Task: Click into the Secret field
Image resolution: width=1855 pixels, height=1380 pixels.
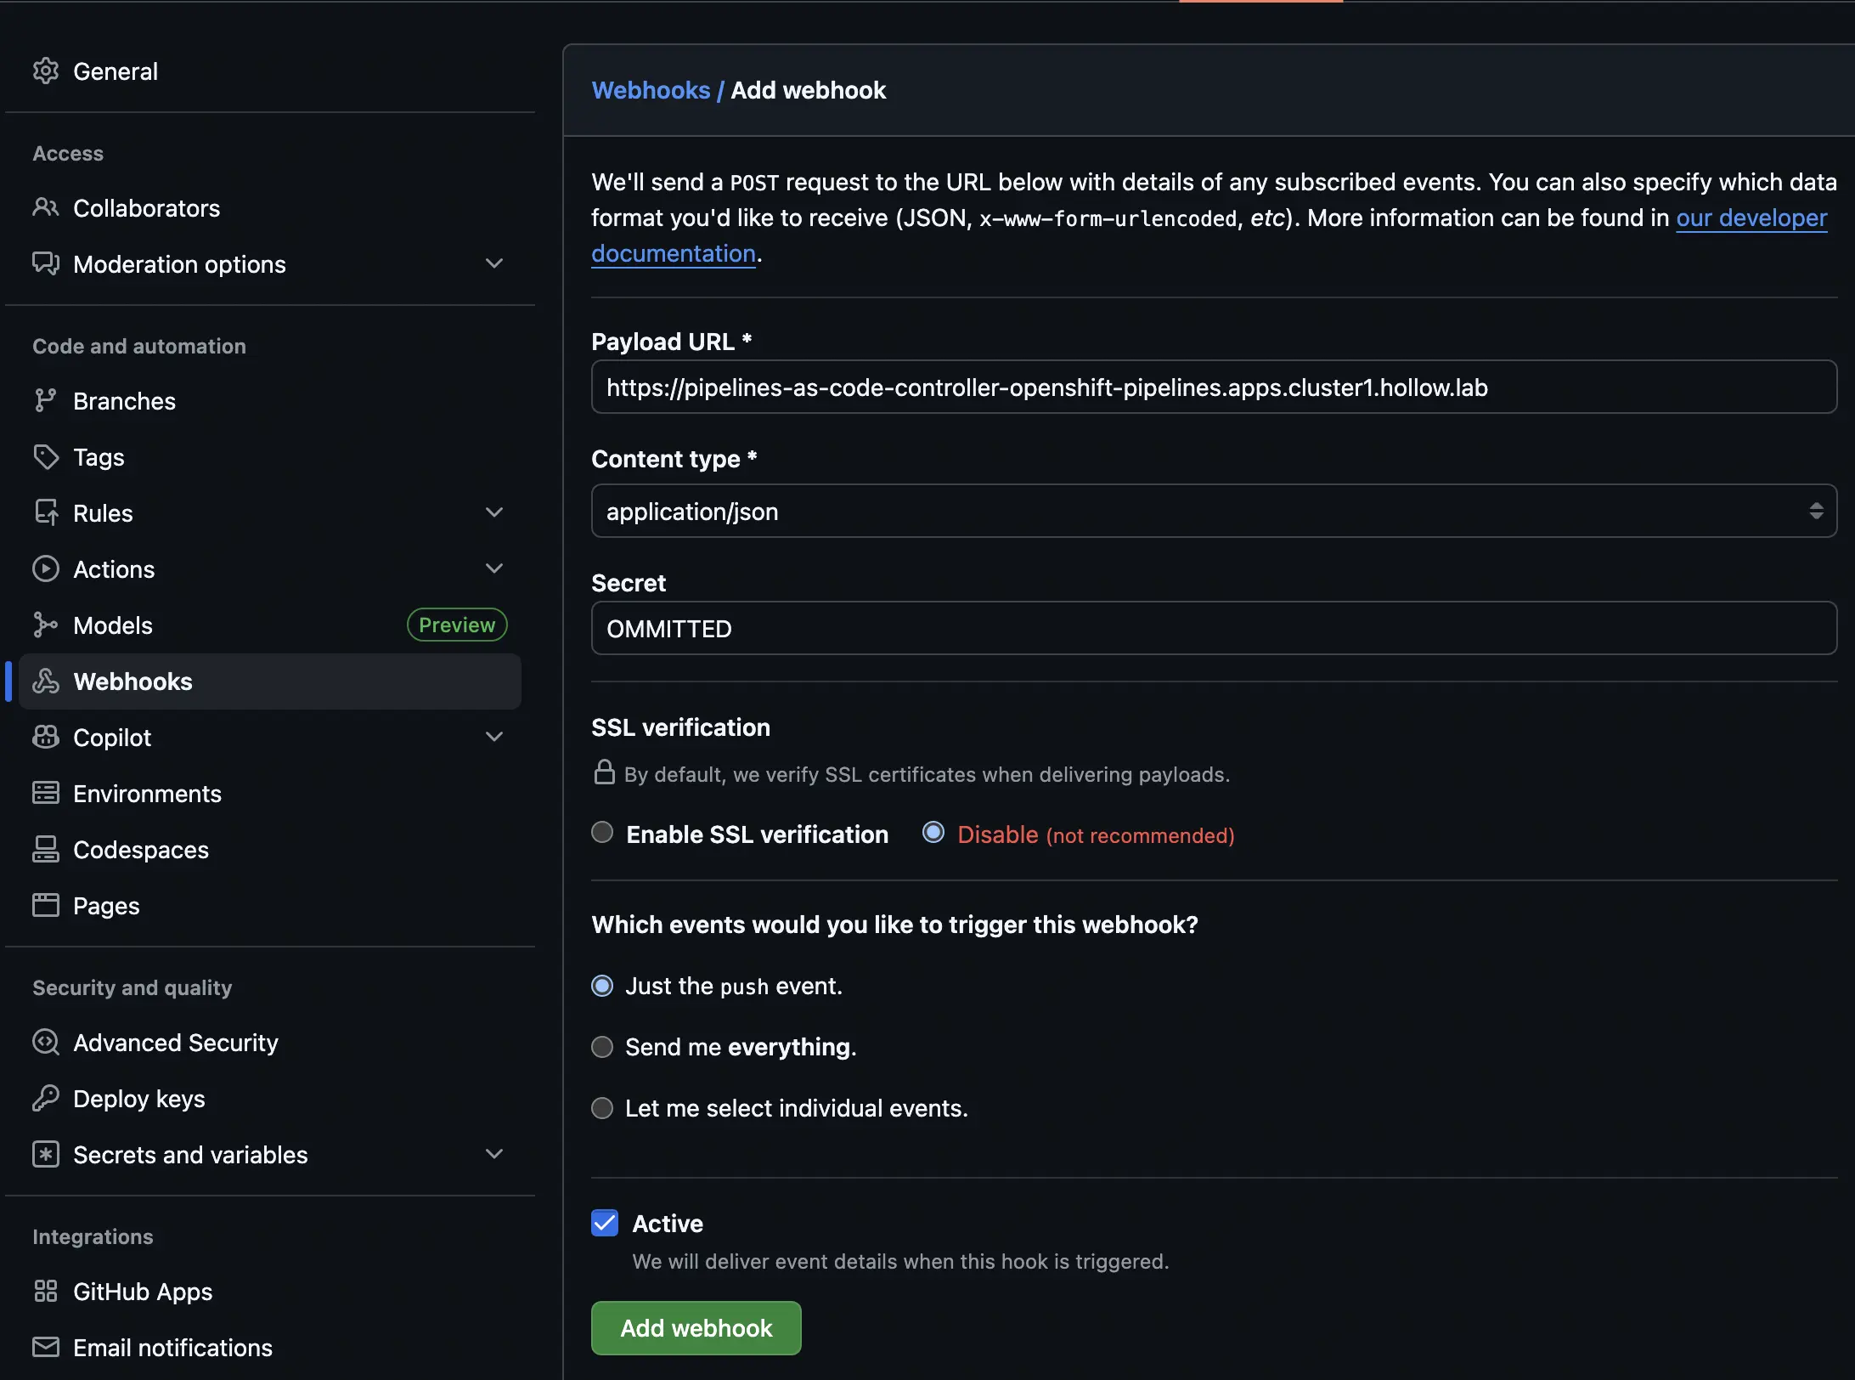Action: (1214, 628)
